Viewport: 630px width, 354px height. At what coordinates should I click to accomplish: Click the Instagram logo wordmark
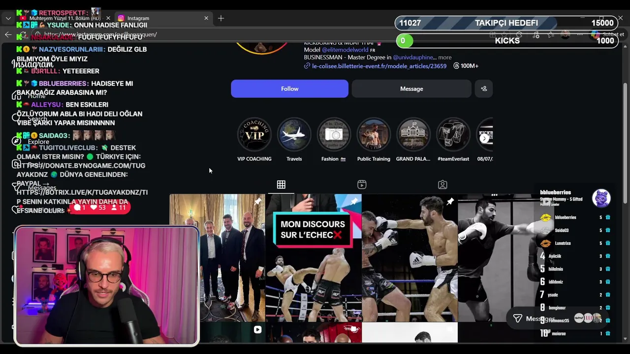32,64
